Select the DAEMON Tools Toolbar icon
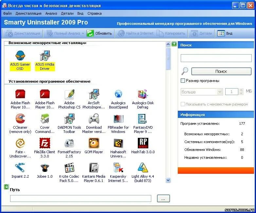 tap(69, 119)
